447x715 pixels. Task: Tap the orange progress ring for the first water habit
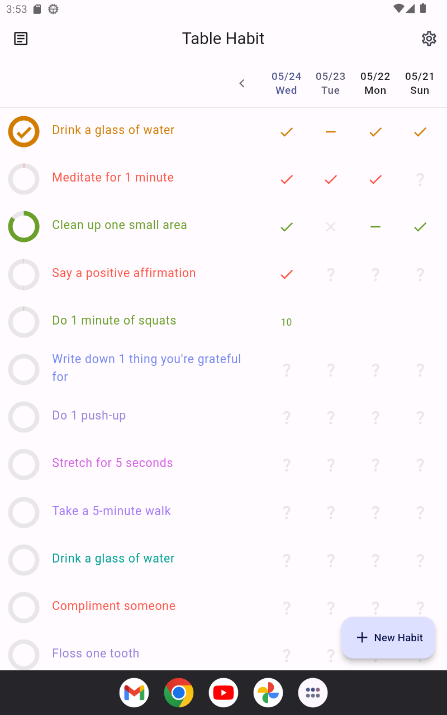(24, 132)
